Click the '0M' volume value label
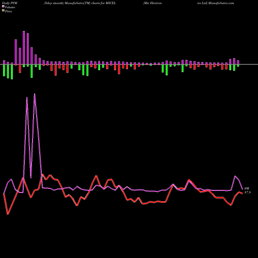The width and height of the screenshot is (258, 258). 247,188
